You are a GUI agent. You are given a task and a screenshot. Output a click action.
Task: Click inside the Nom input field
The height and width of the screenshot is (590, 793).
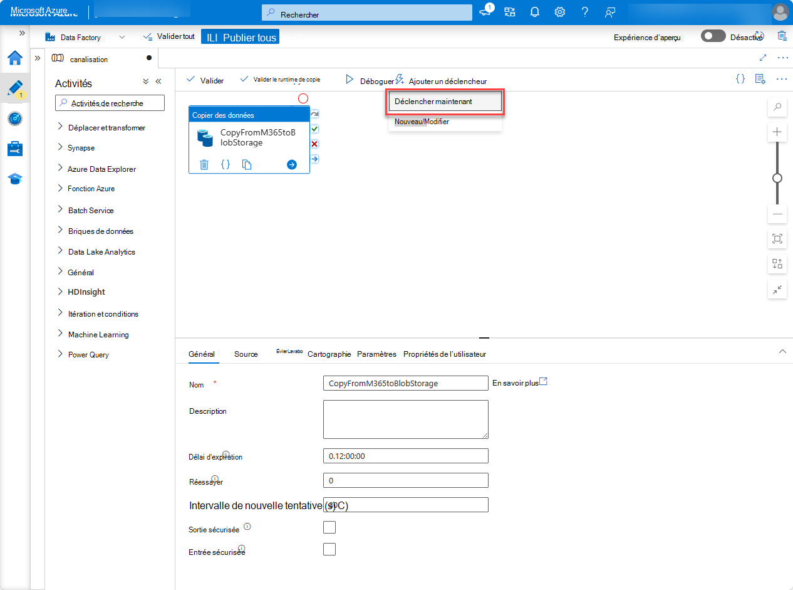[405, 382]
